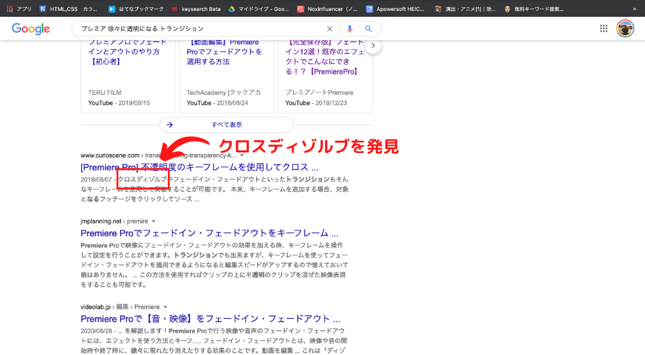
Task: Advance video carousel with next arrow
Action: coord(373,46)
